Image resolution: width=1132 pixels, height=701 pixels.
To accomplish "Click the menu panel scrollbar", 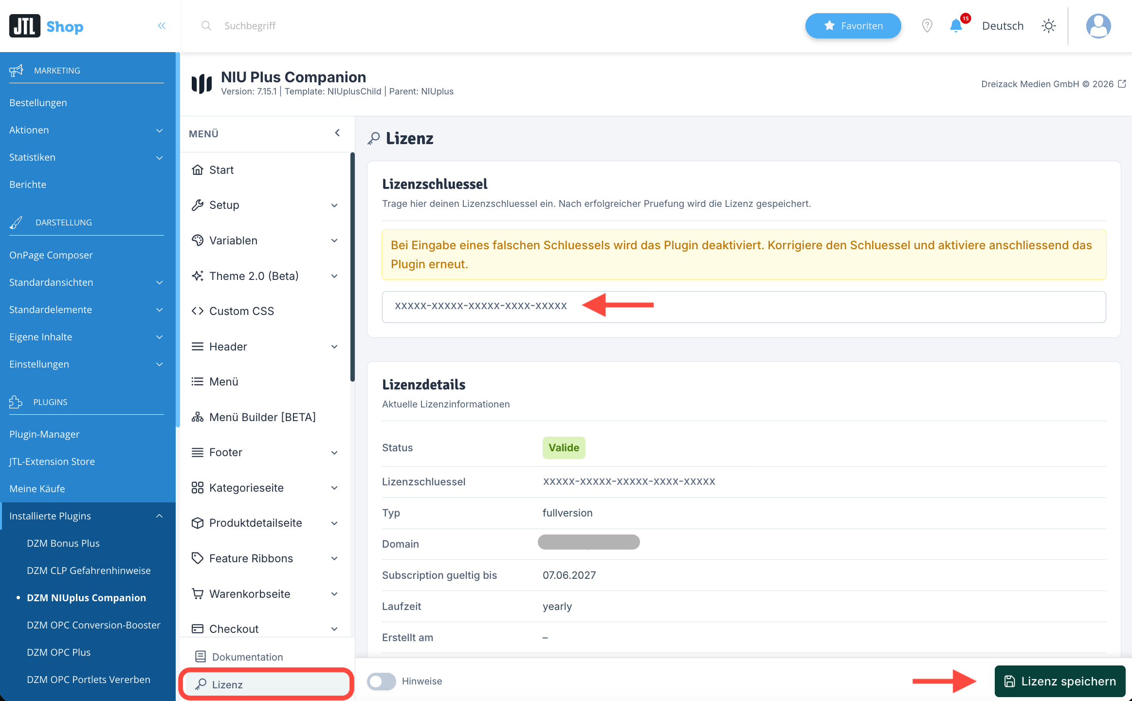I will [x=352, y=267].
